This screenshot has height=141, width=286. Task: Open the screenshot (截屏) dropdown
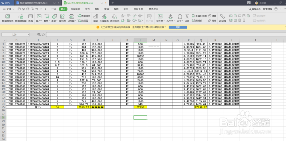(x=47, y=18)
